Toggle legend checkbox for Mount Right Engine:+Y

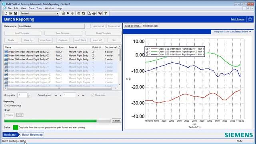point(147,54)
